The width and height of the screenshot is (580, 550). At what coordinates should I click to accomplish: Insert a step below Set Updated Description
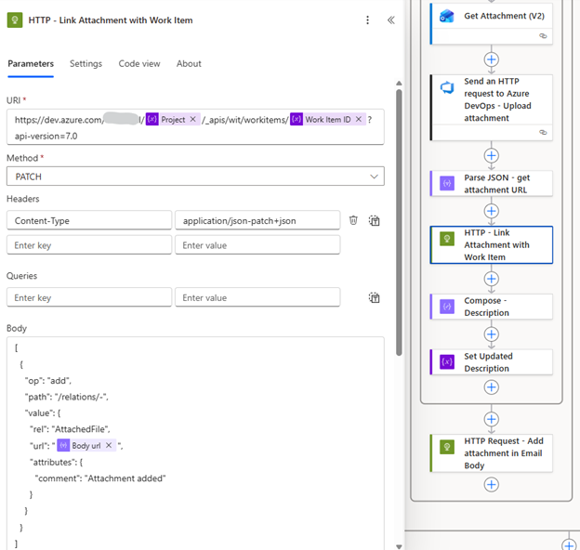pyautogui.click(x=491, y=387)
